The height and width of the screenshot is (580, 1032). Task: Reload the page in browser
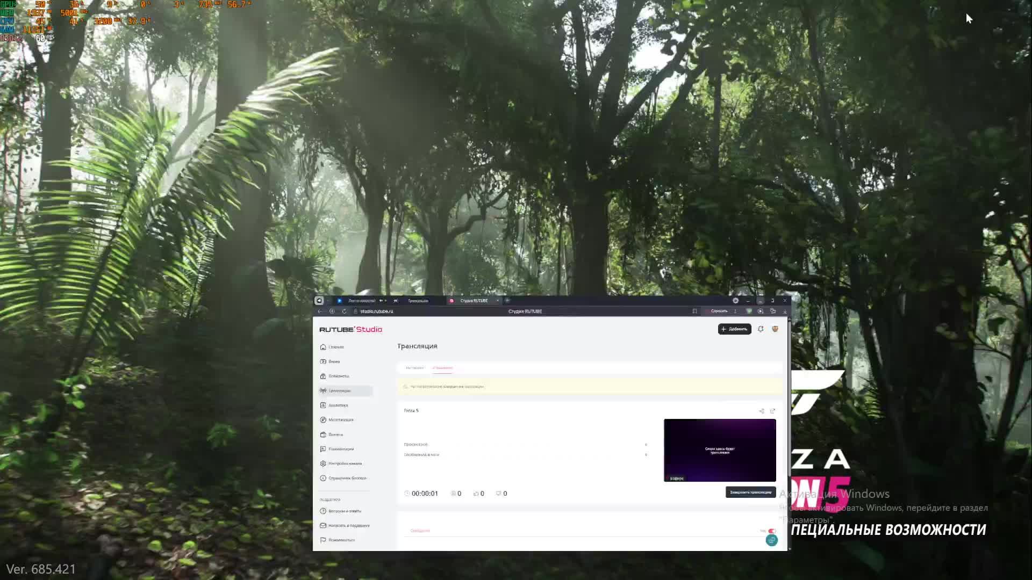[344, 311]
